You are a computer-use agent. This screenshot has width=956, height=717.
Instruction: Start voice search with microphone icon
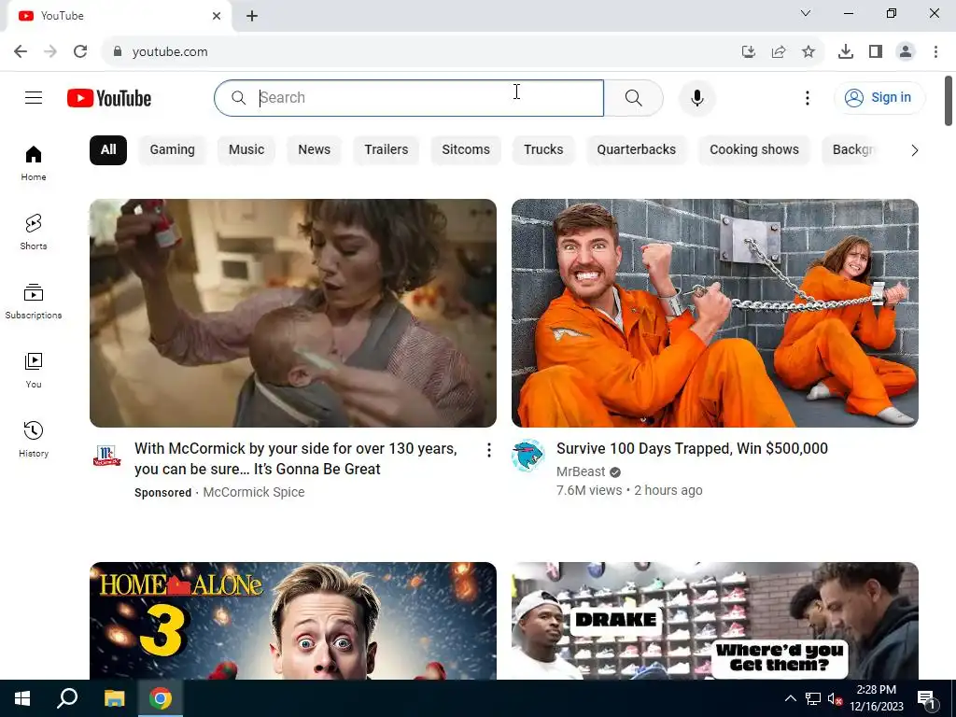pyautogui.click(x=696, y=97)
